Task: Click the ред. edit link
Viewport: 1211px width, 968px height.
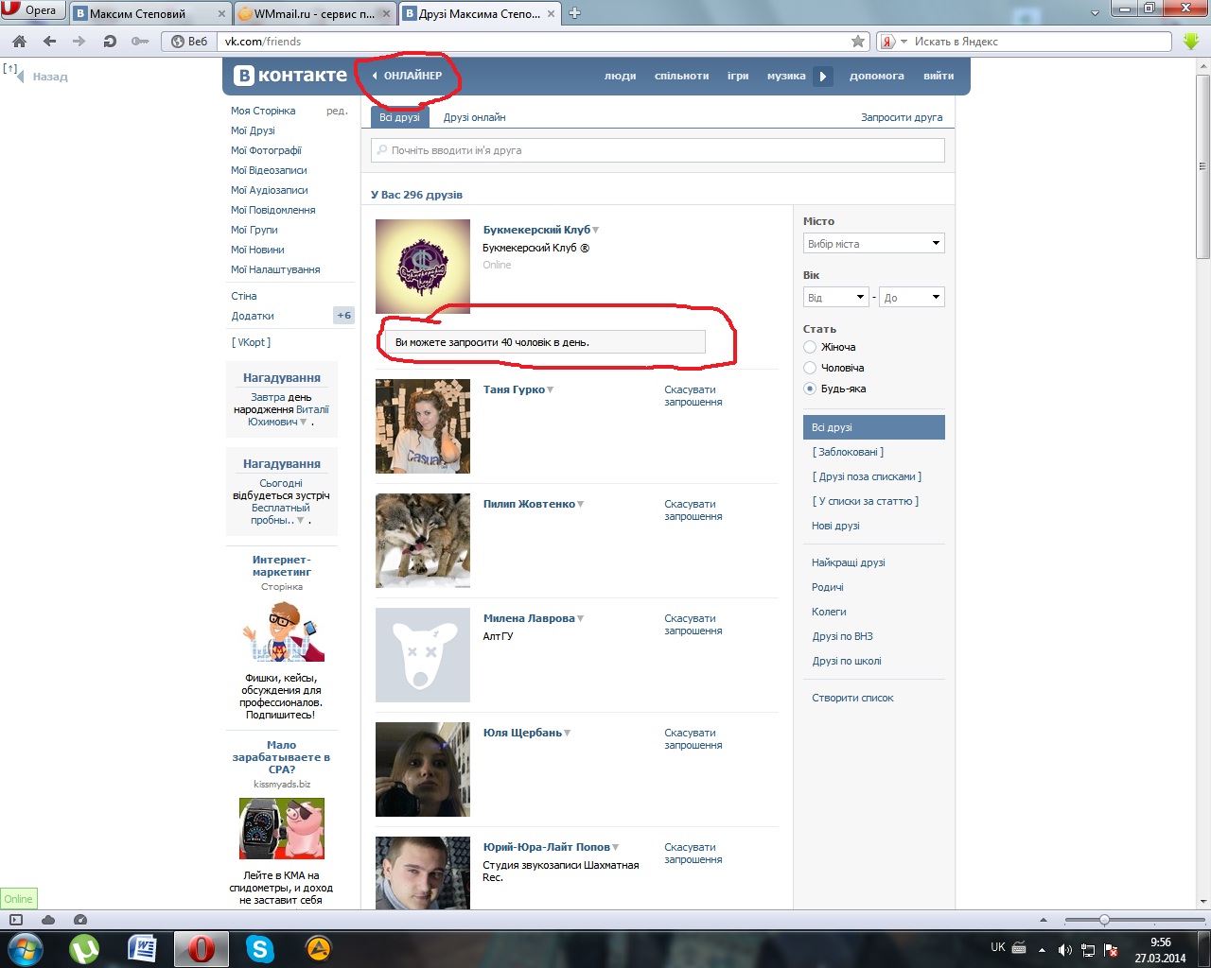Action: tap(337, 111)
